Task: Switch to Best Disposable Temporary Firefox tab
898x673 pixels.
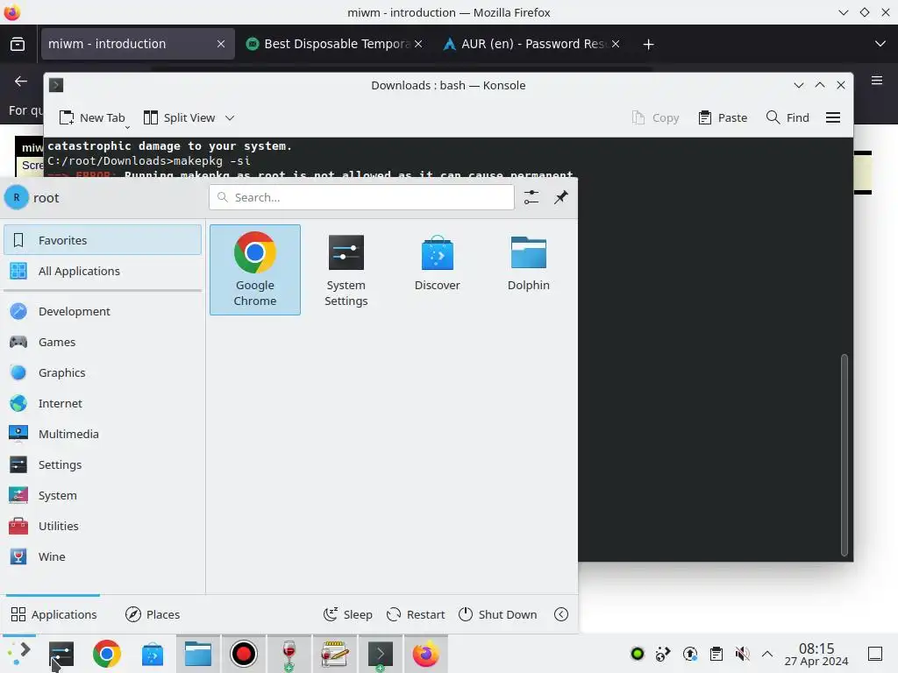Action: tap(336, 44)
